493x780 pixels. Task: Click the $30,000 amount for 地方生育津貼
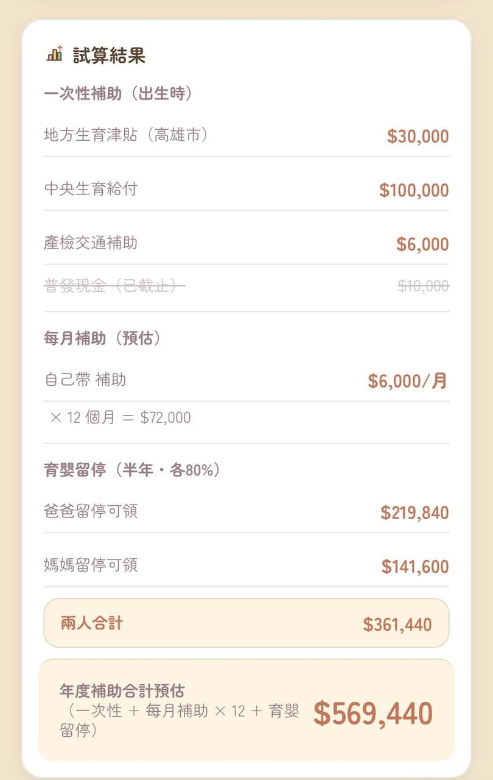418,136
